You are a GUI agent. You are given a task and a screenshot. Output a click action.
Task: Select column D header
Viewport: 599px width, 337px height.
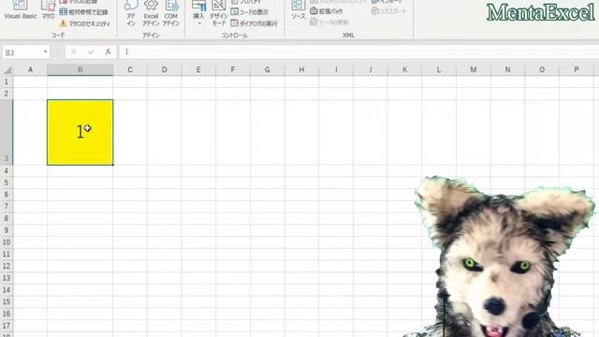[x=165, y=70]
